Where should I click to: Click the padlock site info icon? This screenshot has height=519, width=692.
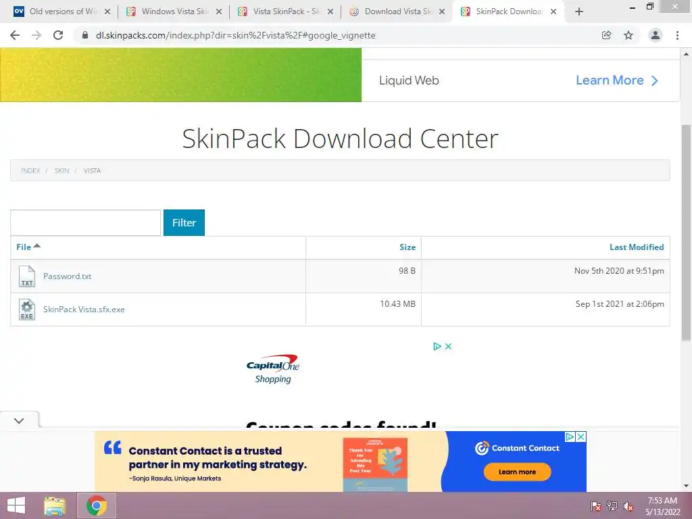point(85,35)
